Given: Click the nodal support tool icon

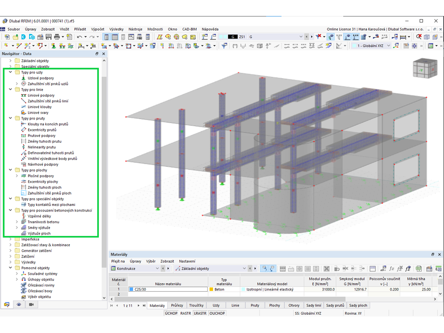Looking at the screenshot, I should tap(53, 46).
